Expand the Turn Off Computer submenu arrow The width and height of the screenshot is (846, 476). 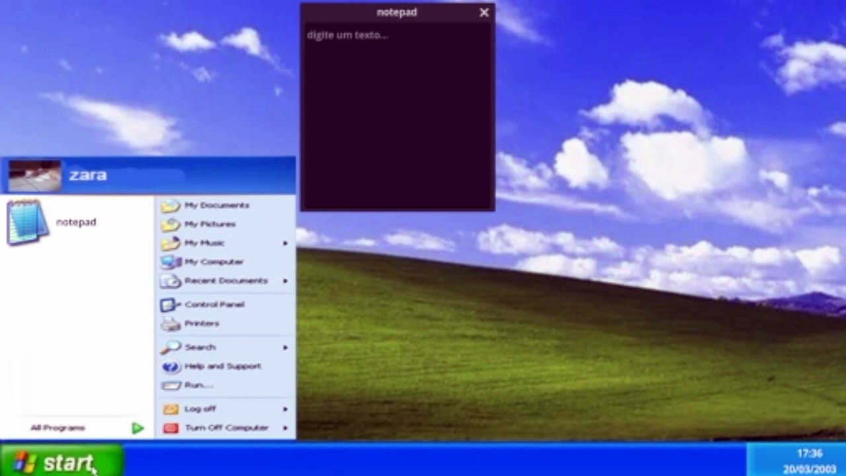286,428
